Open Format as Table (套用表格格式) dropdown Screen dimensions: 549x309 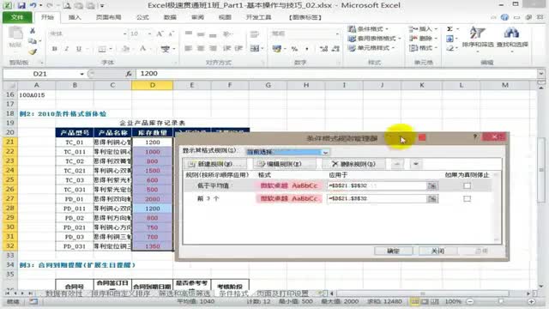point(374,39)
